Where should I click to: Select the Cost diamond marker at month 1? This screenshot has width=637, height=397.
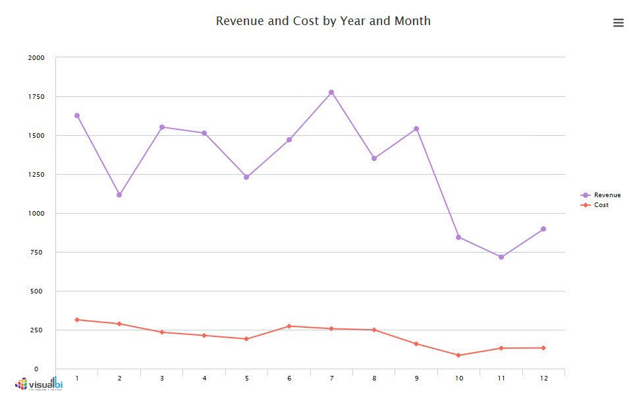click(77, 320)
